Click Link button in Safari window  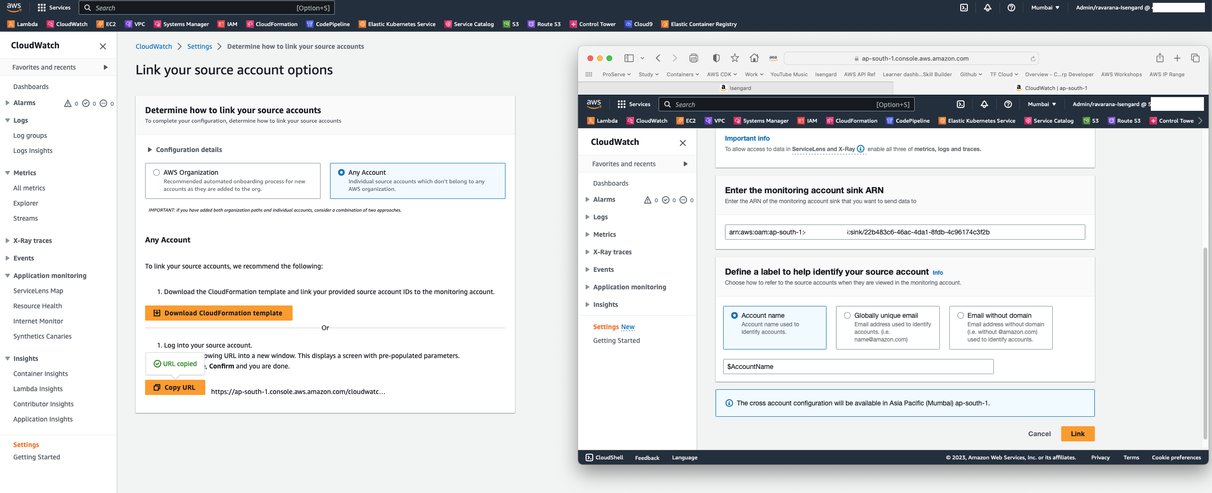[1078, 434]
